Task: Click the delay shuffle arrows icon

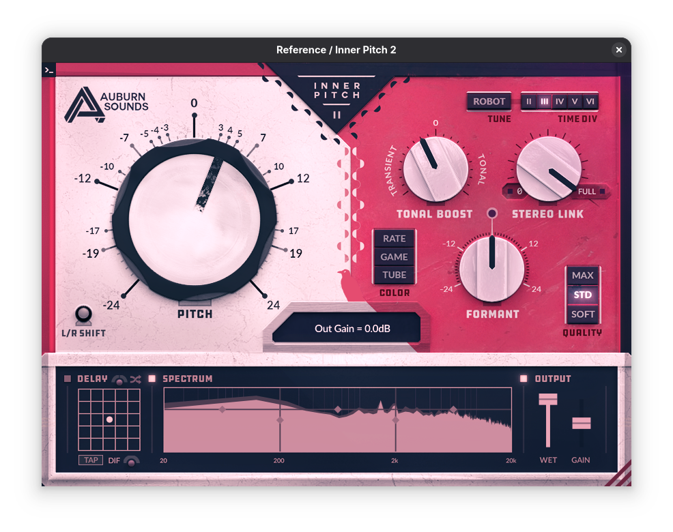Action: tap(135, 379)
